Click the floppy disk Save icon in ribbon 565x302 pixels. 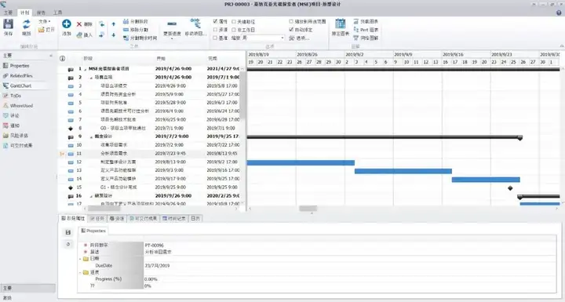tap(9, 24)
